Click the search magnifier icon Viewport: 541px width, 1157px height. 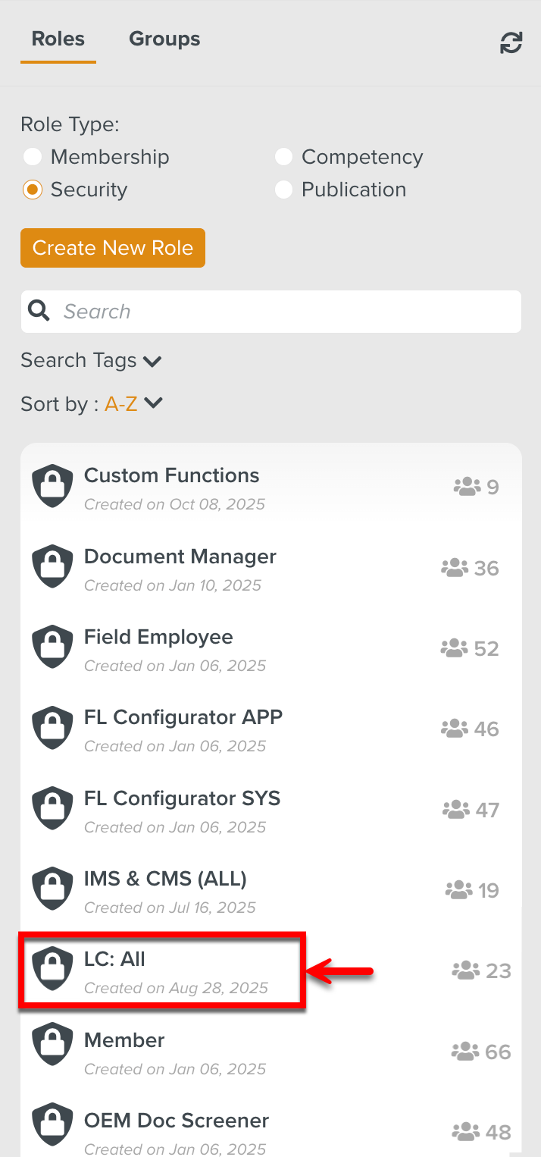(x=39, y=311)
